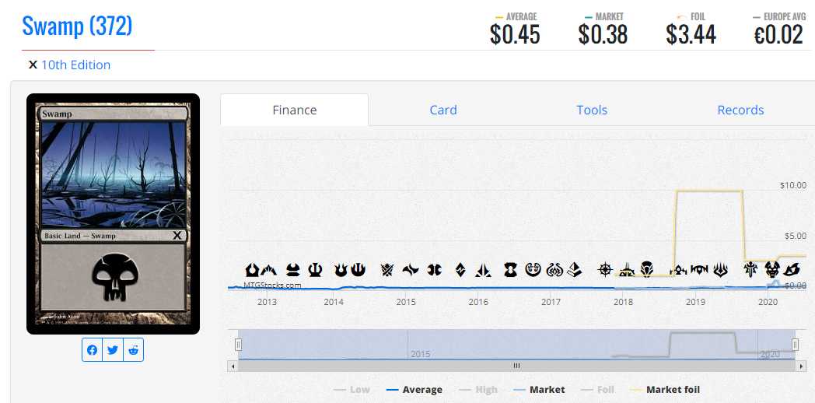Click the War of the Spark marker
Screen dimensions: 815x403
point(720,270)
